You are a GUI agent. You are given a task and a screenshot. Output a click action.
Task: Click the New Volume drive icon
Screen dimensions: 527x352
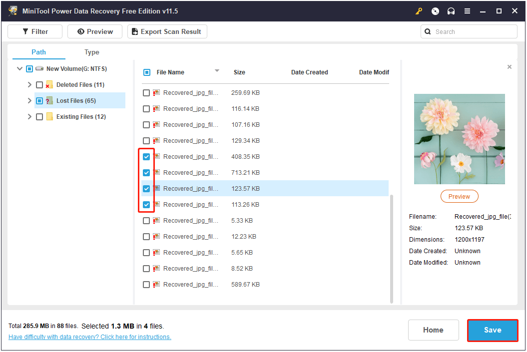pyautogui.click(x=39, y=68)
